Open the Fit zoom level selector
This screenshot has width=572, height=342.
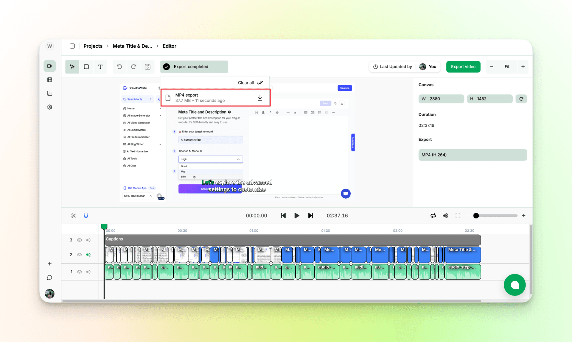(x=507, y=67)
